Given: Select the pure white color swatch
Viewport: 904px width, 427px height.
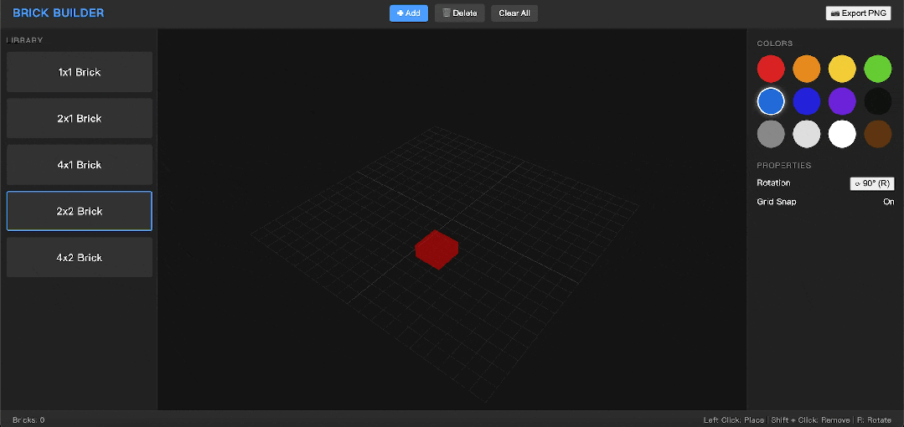Looking at the screenshot, I should pyautogui.click(x=842, y=134).
